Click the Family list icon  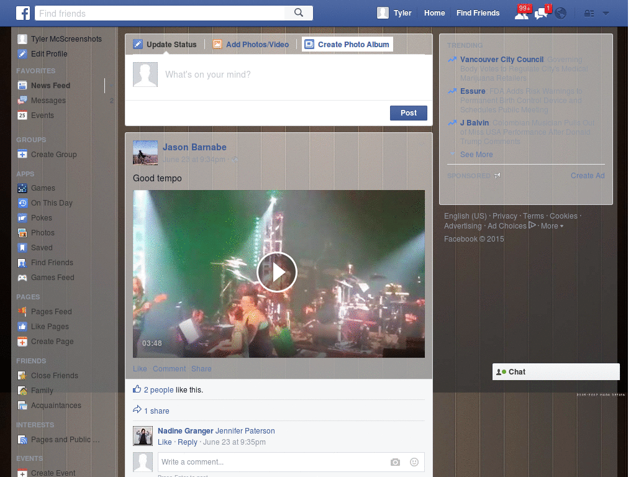point(22,390)
